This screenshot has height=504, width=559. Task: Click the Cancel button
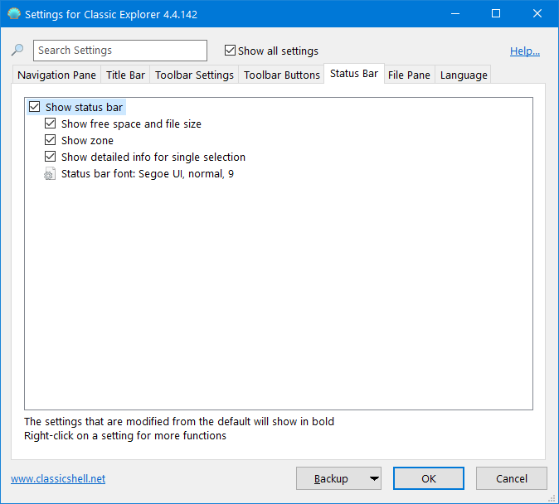(511, 478)
